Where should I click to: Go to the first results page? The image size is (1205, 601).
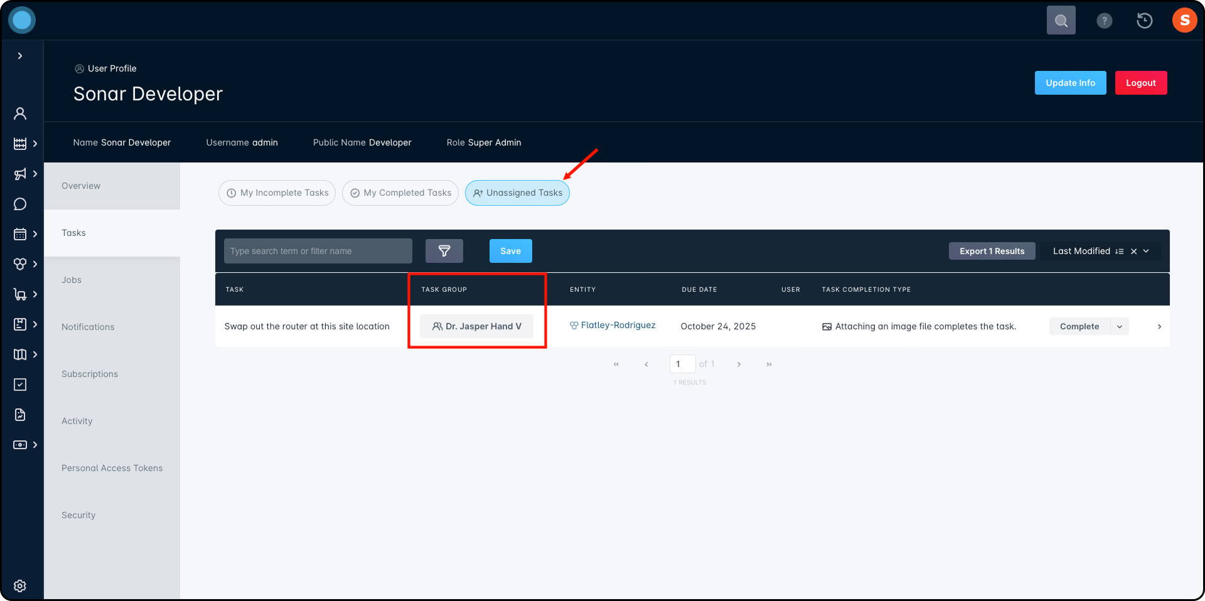click(x=616, y=364)
